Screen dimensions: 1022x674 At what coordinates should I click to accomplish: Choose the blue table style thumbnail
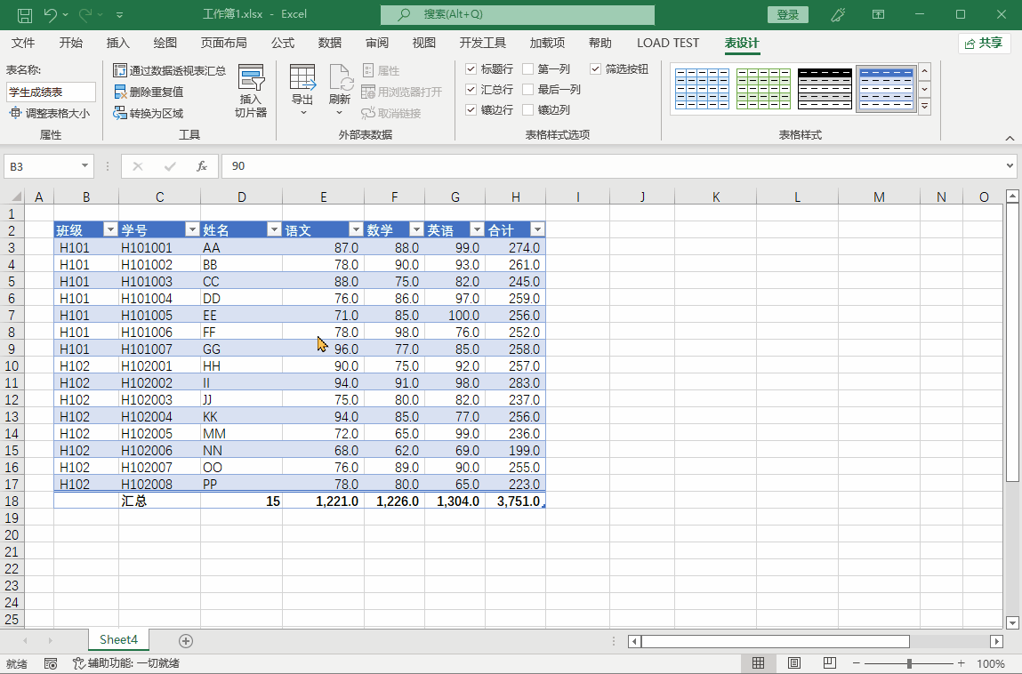(x=702, y=89)
